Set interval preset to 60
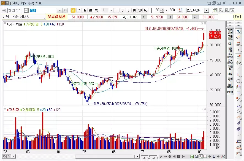The width and height of the screenshot is (244, 161). click(146, 10)
